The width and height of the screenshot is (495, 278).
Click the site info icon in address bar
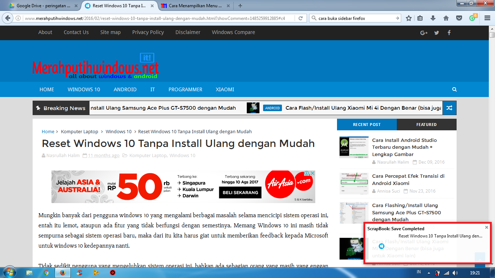point(18,18)
